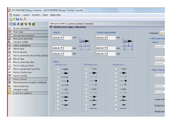173x121 pixels.
Task: Click top value field in Velikost group
Action: (x=68, y=37)
